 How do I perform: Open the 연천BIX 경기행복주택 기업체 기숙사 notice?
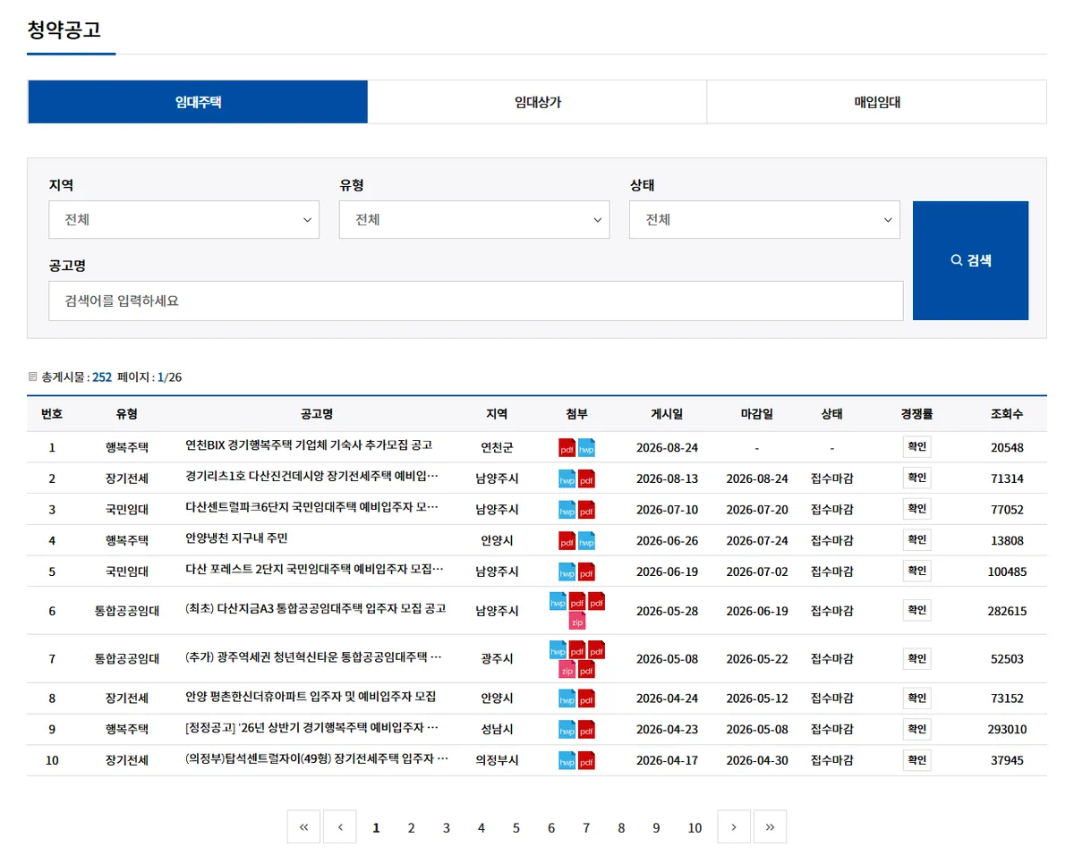tap(309, 445)
